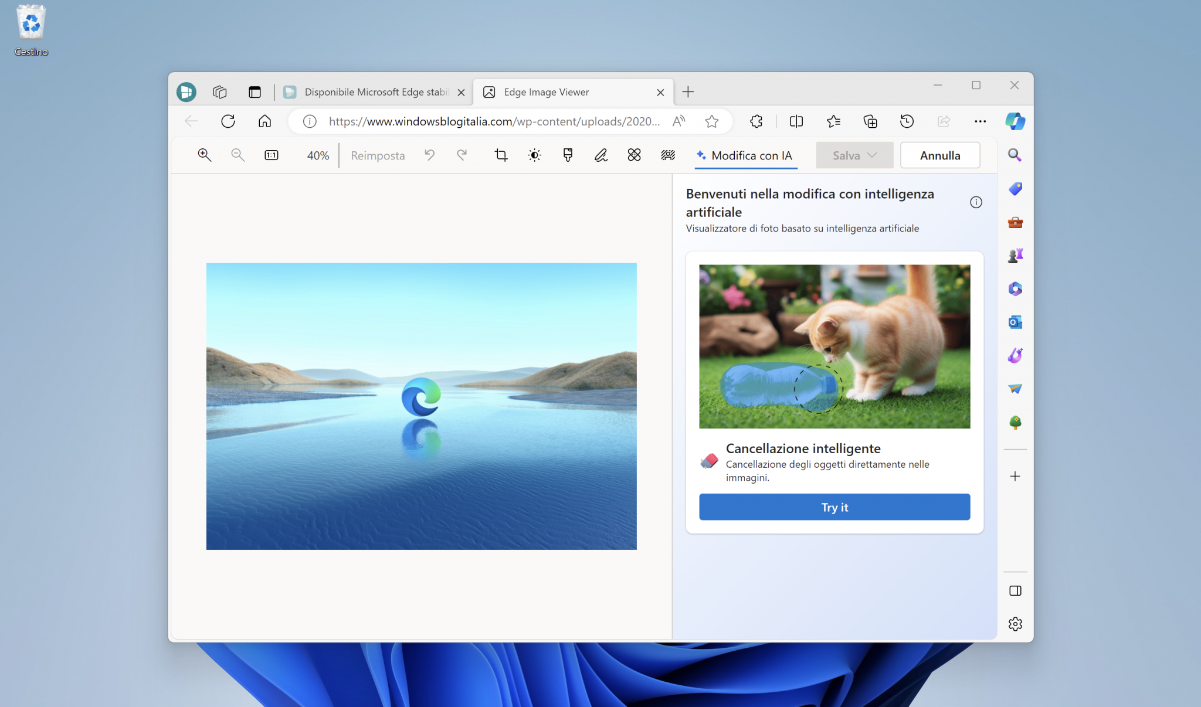The width and height of the screenshot is (1201, 707).
Task: Select the markup pen tool
Action: tap(600, 155)
